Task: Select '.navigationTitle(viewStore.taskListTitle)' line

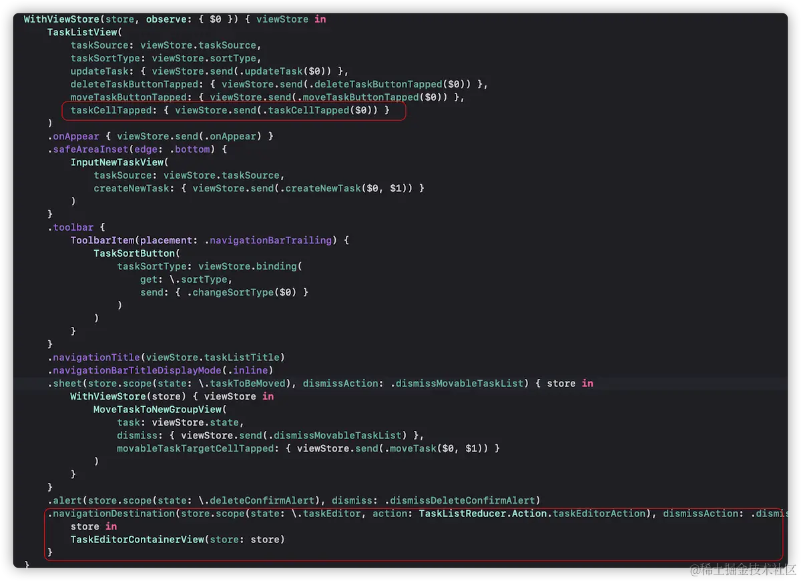Action: point(166,358)
